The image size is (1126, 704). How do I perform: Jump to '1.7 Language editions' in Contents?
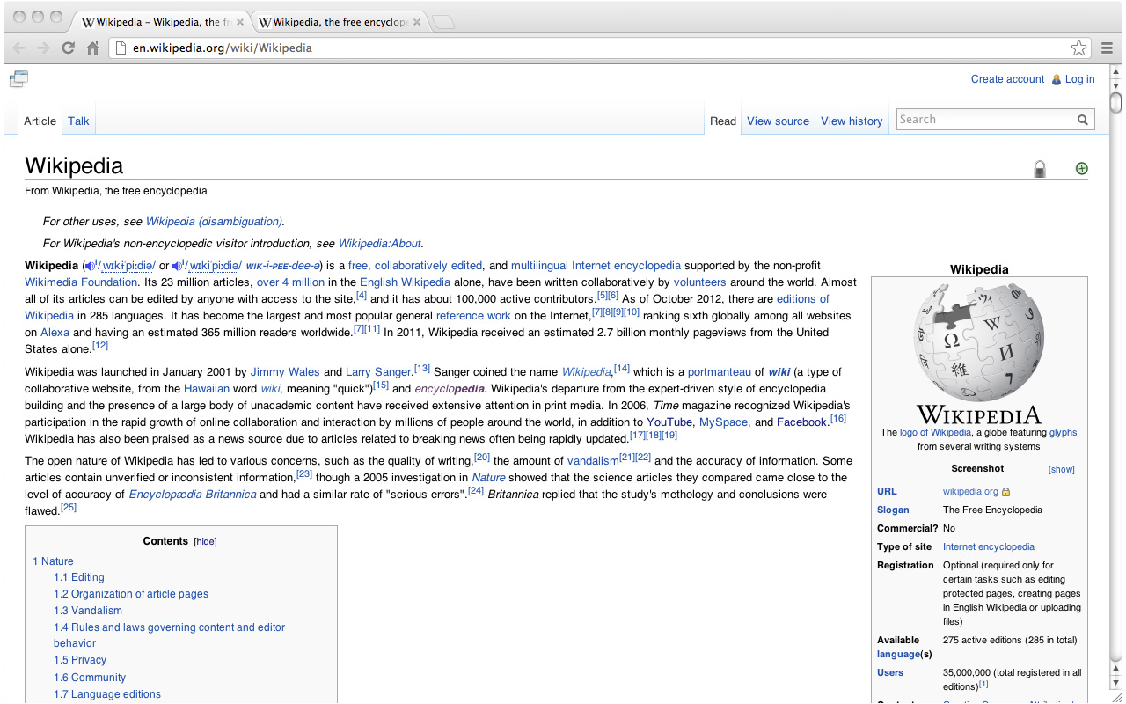(x=107, y=694)
